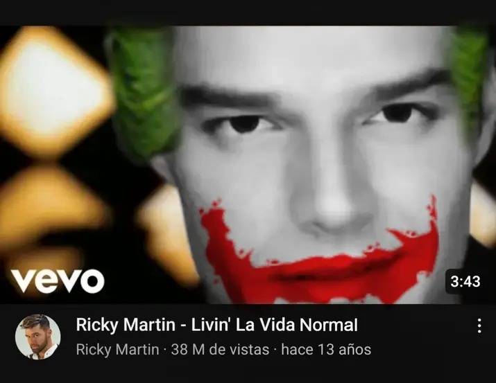Click the 3:43 duration badge
The image size is (496, 383).
click(x=465, y=281)
